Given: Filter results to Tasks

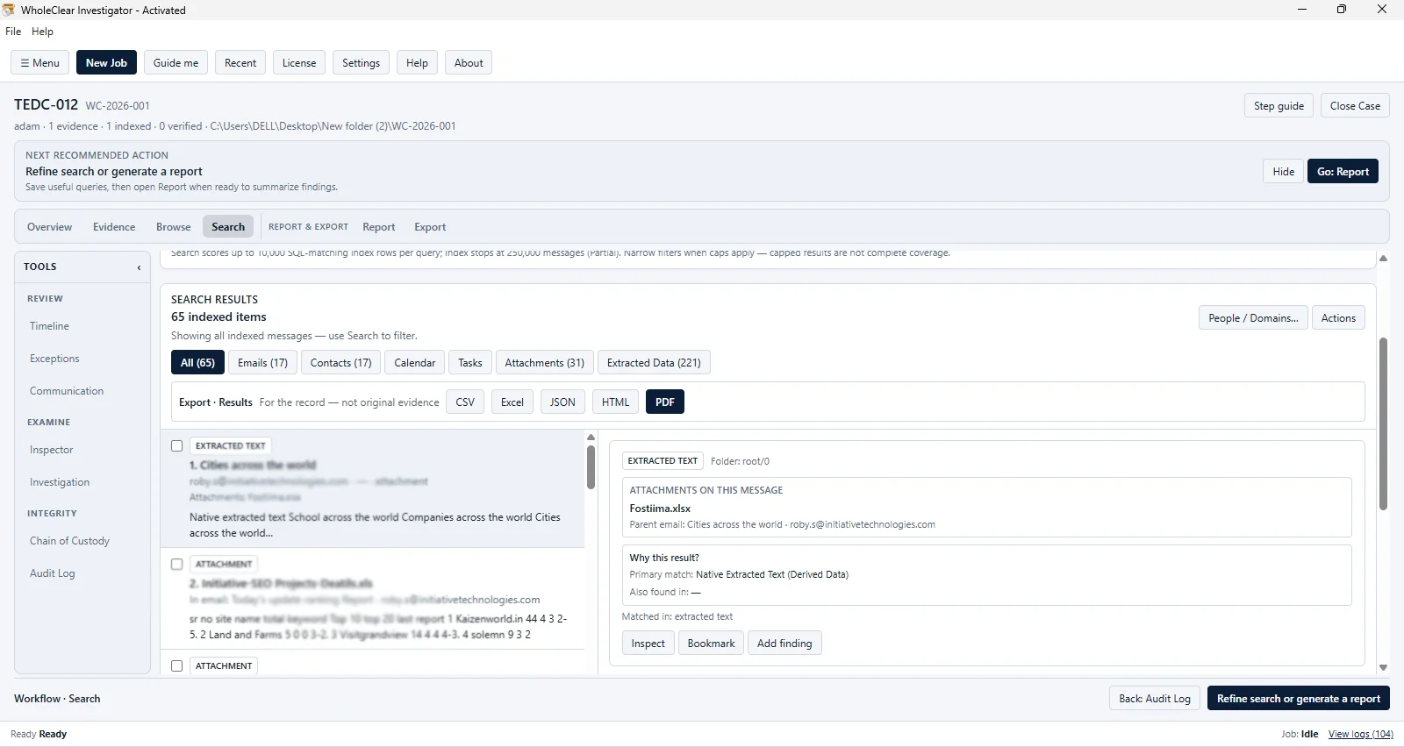Looking at the screenshot, I should 469,363.
